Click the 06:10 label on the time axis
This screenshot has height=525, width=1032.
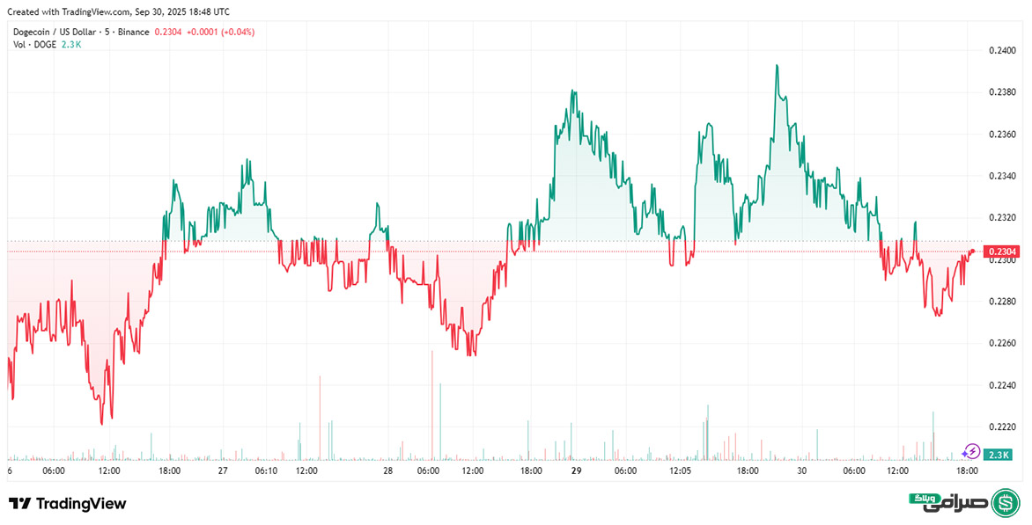265,471
